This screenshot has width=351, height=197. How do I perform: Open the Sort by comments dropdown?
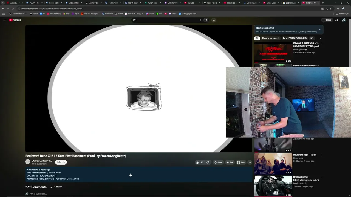pos(56,187)
